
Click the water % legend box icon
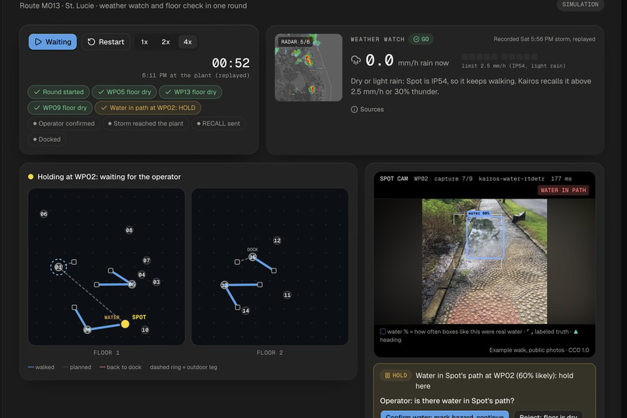pyautogui.click(x=383, y=332)
